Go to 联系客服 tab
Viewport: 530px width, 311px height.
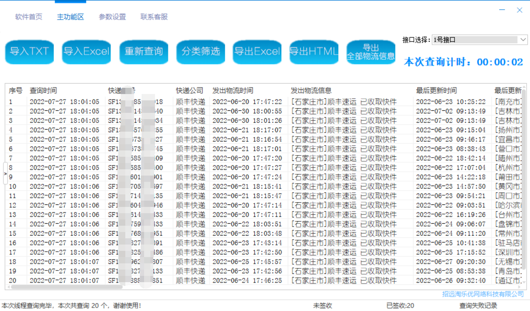pyautogui.click(x=154, y=17)
